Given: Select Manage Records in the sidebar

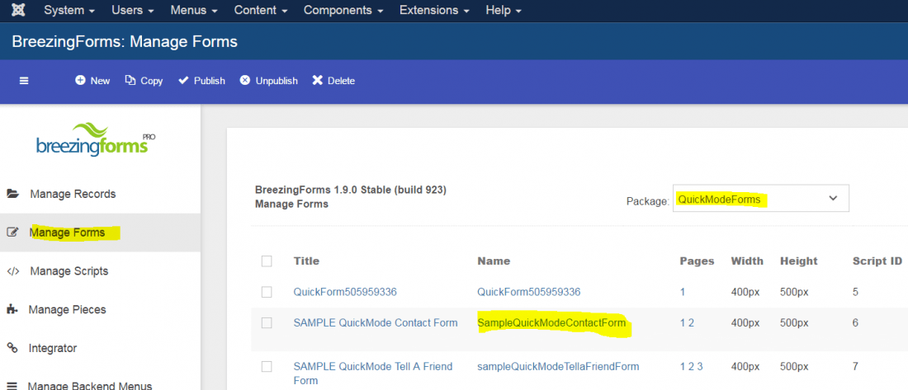Looking at the screenshot, I should (73, 194).
